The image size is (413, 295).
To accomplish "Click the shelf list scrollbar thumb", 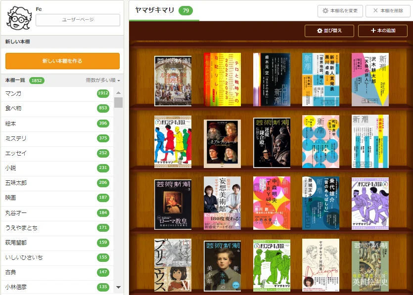I will point(119,103).
